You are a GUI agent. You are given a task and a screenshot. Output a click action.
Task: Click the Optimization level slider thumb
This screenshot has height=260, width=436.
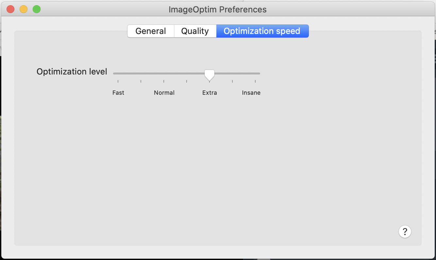pyautogui.click(x=210, y=75)
